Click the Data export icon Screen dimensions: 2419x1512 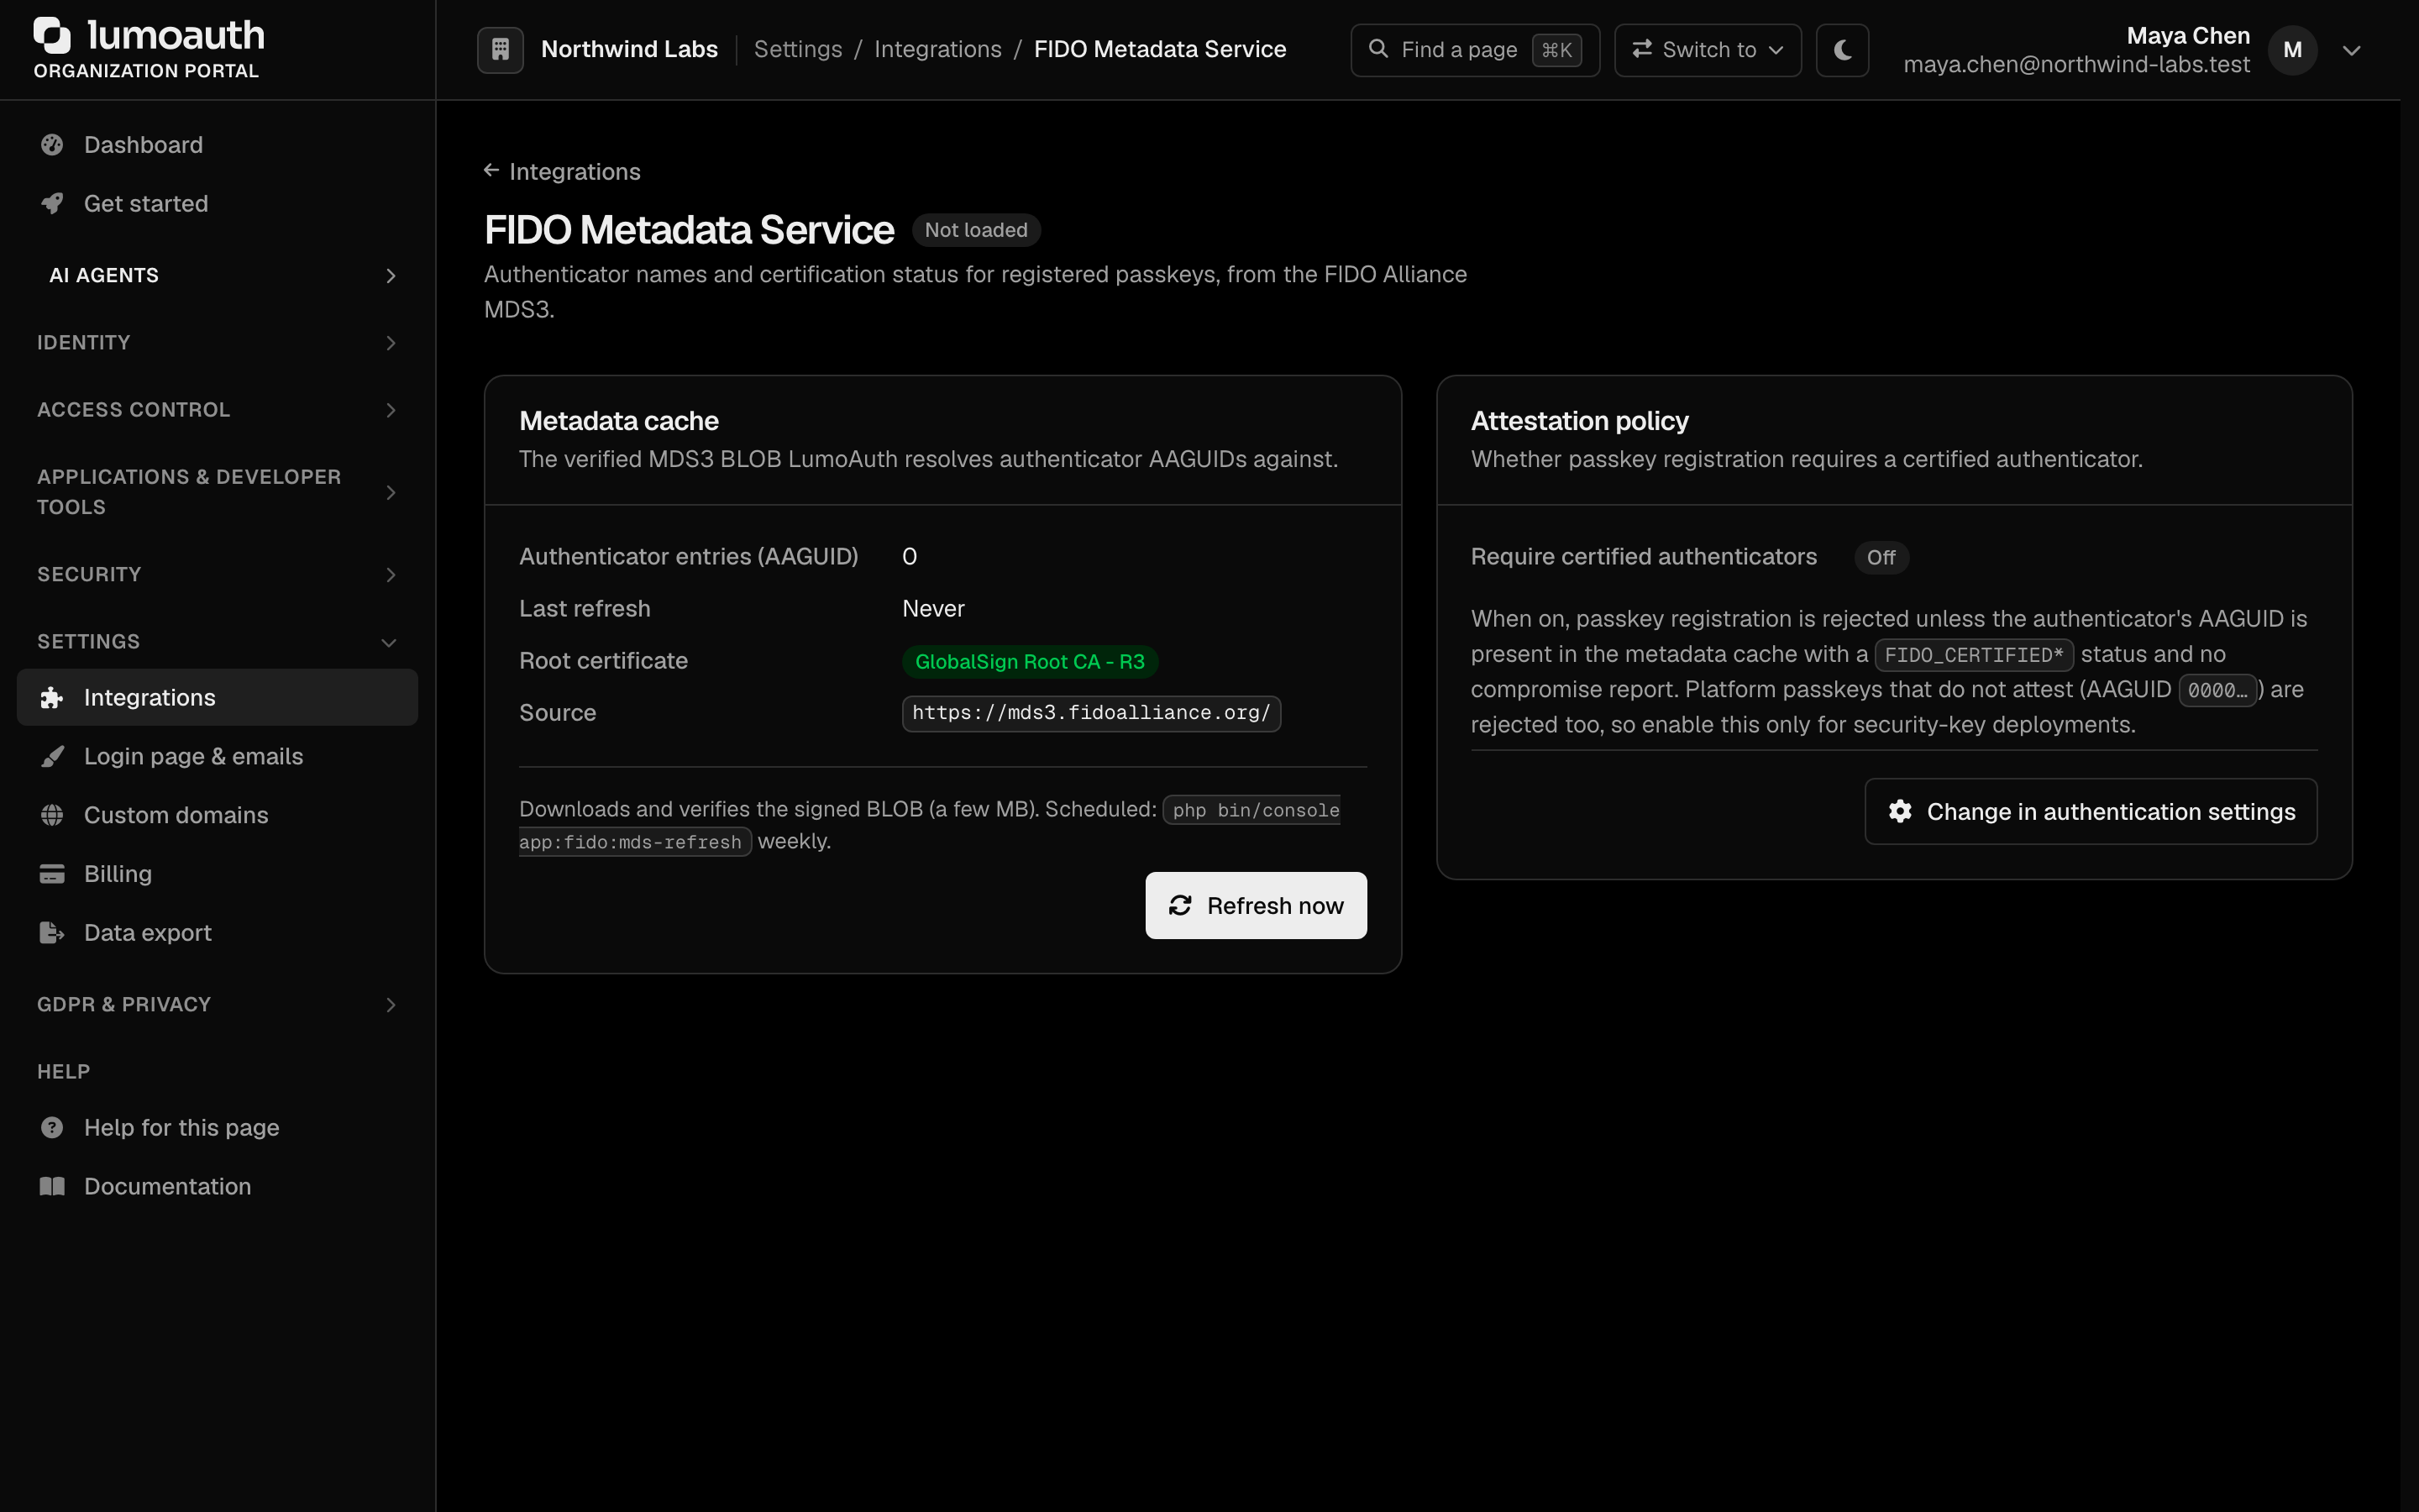pos(52,933)
